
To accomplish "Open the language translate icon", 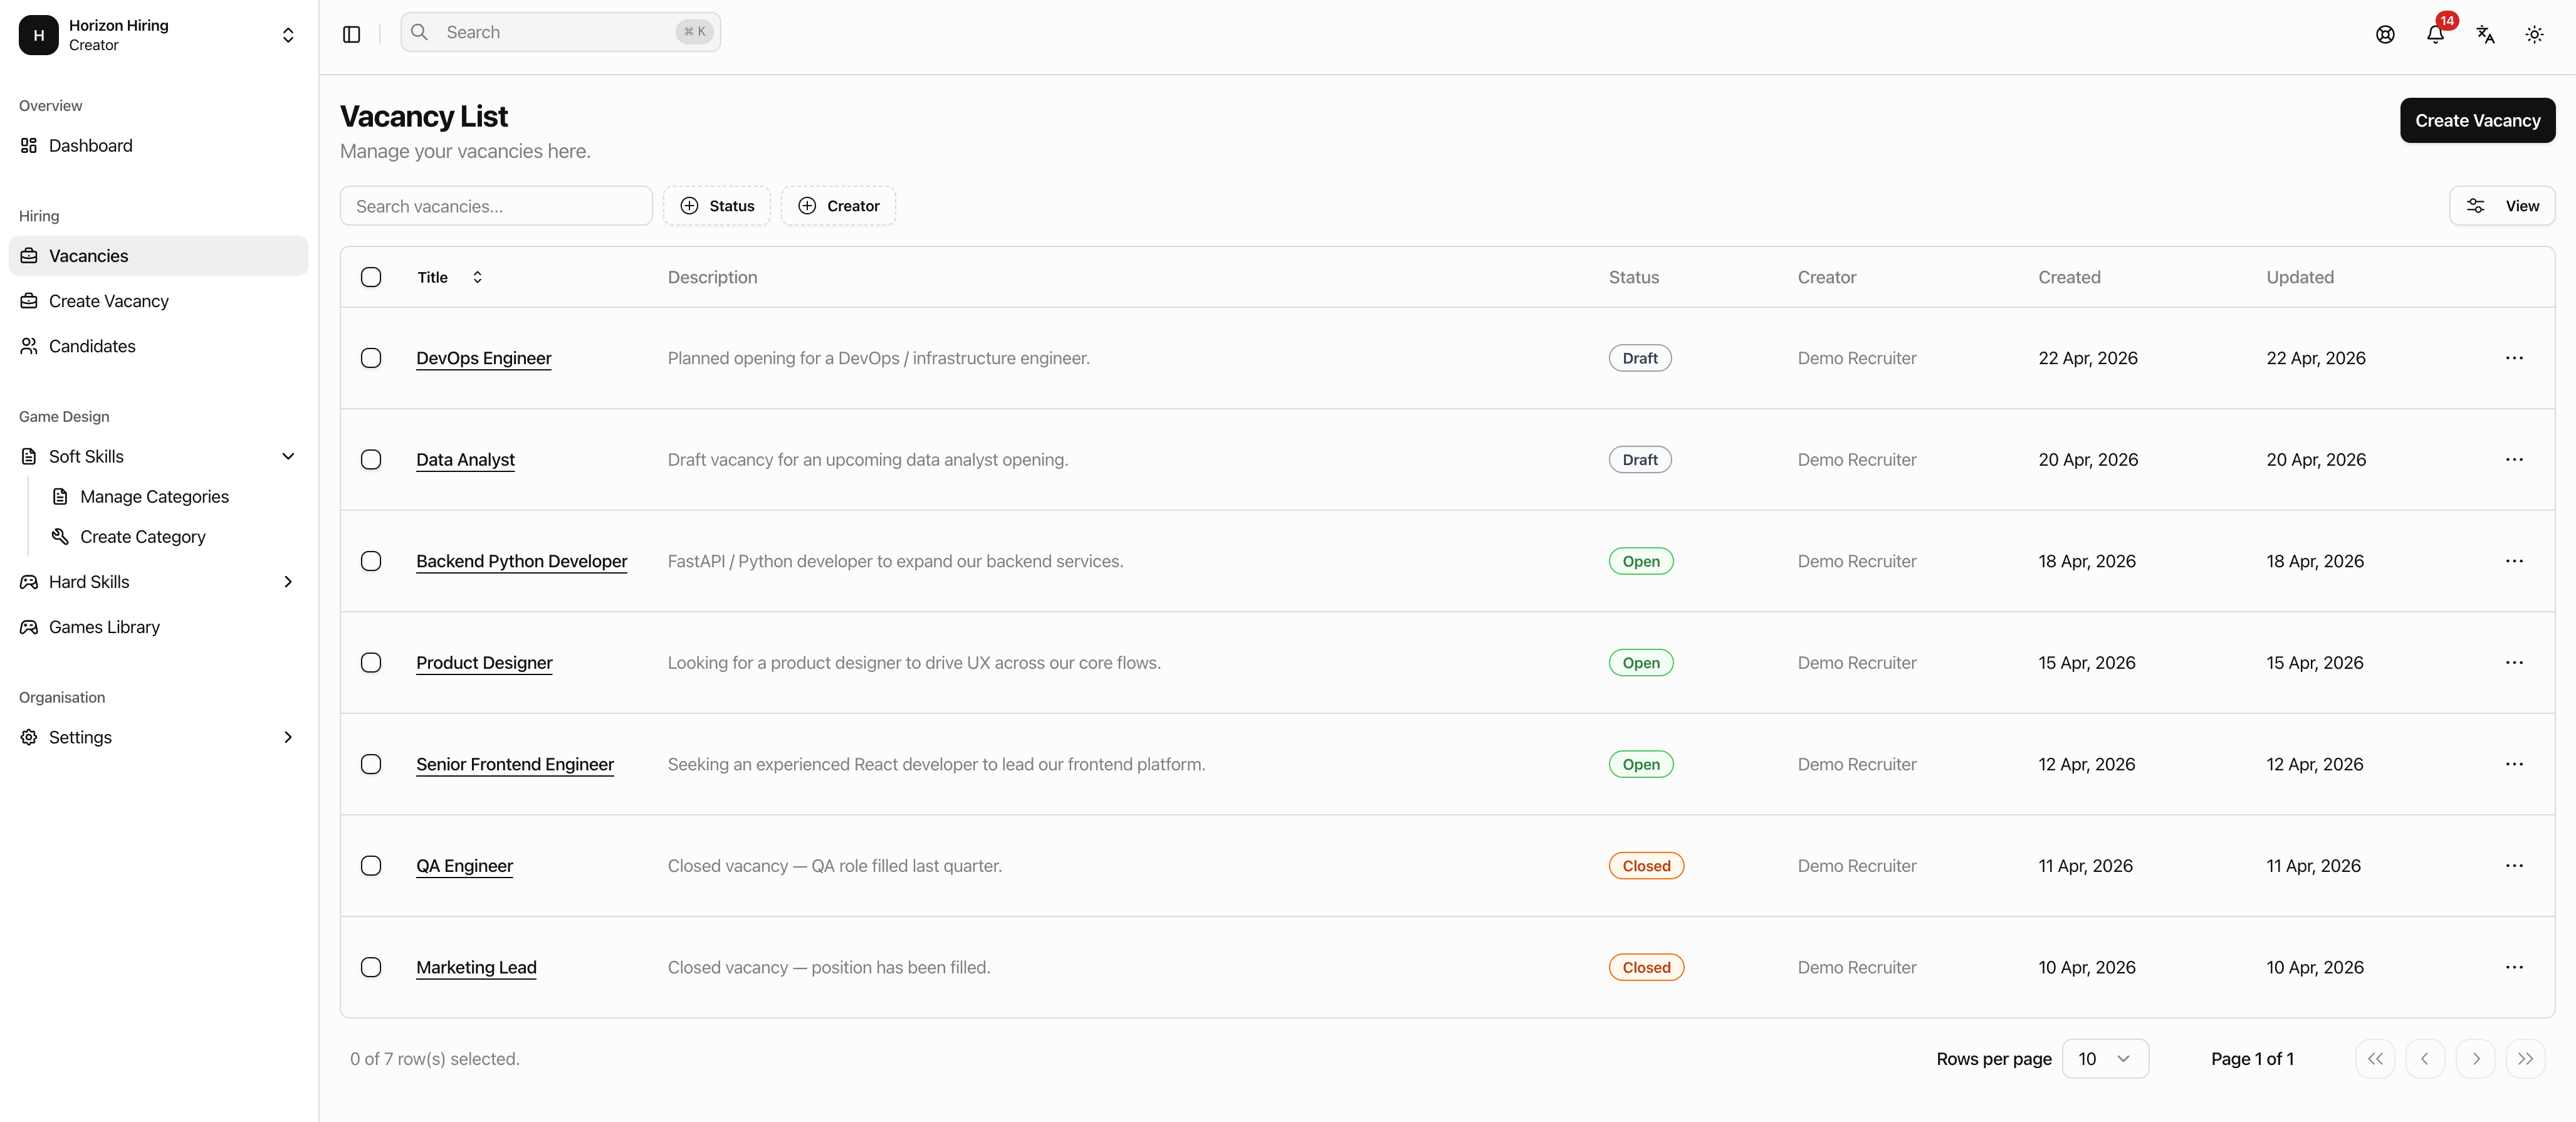I will point(2485,34).
